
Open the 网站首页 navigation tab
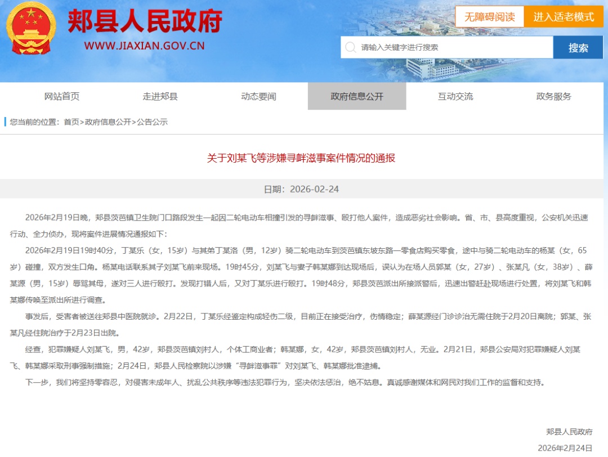(62, 96)
